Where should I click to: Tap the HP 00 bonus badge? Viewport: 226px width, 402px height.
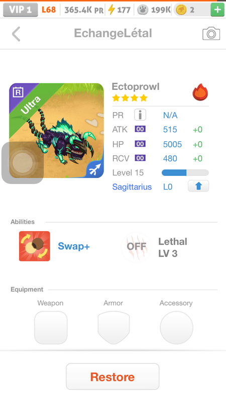[140, 144]
